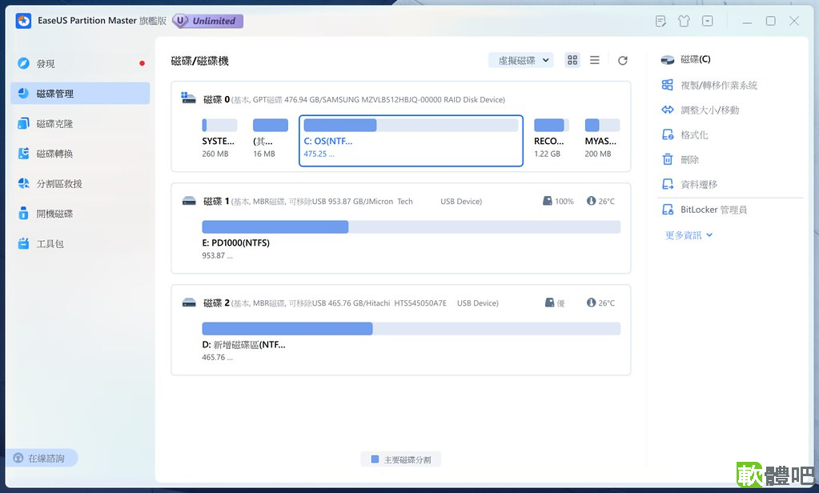Image resolution: width=819 pixels, height=493 pixels.
Task: Click 磁碟 1 temperature 26°C icon
Action: [x=591, y=201]
